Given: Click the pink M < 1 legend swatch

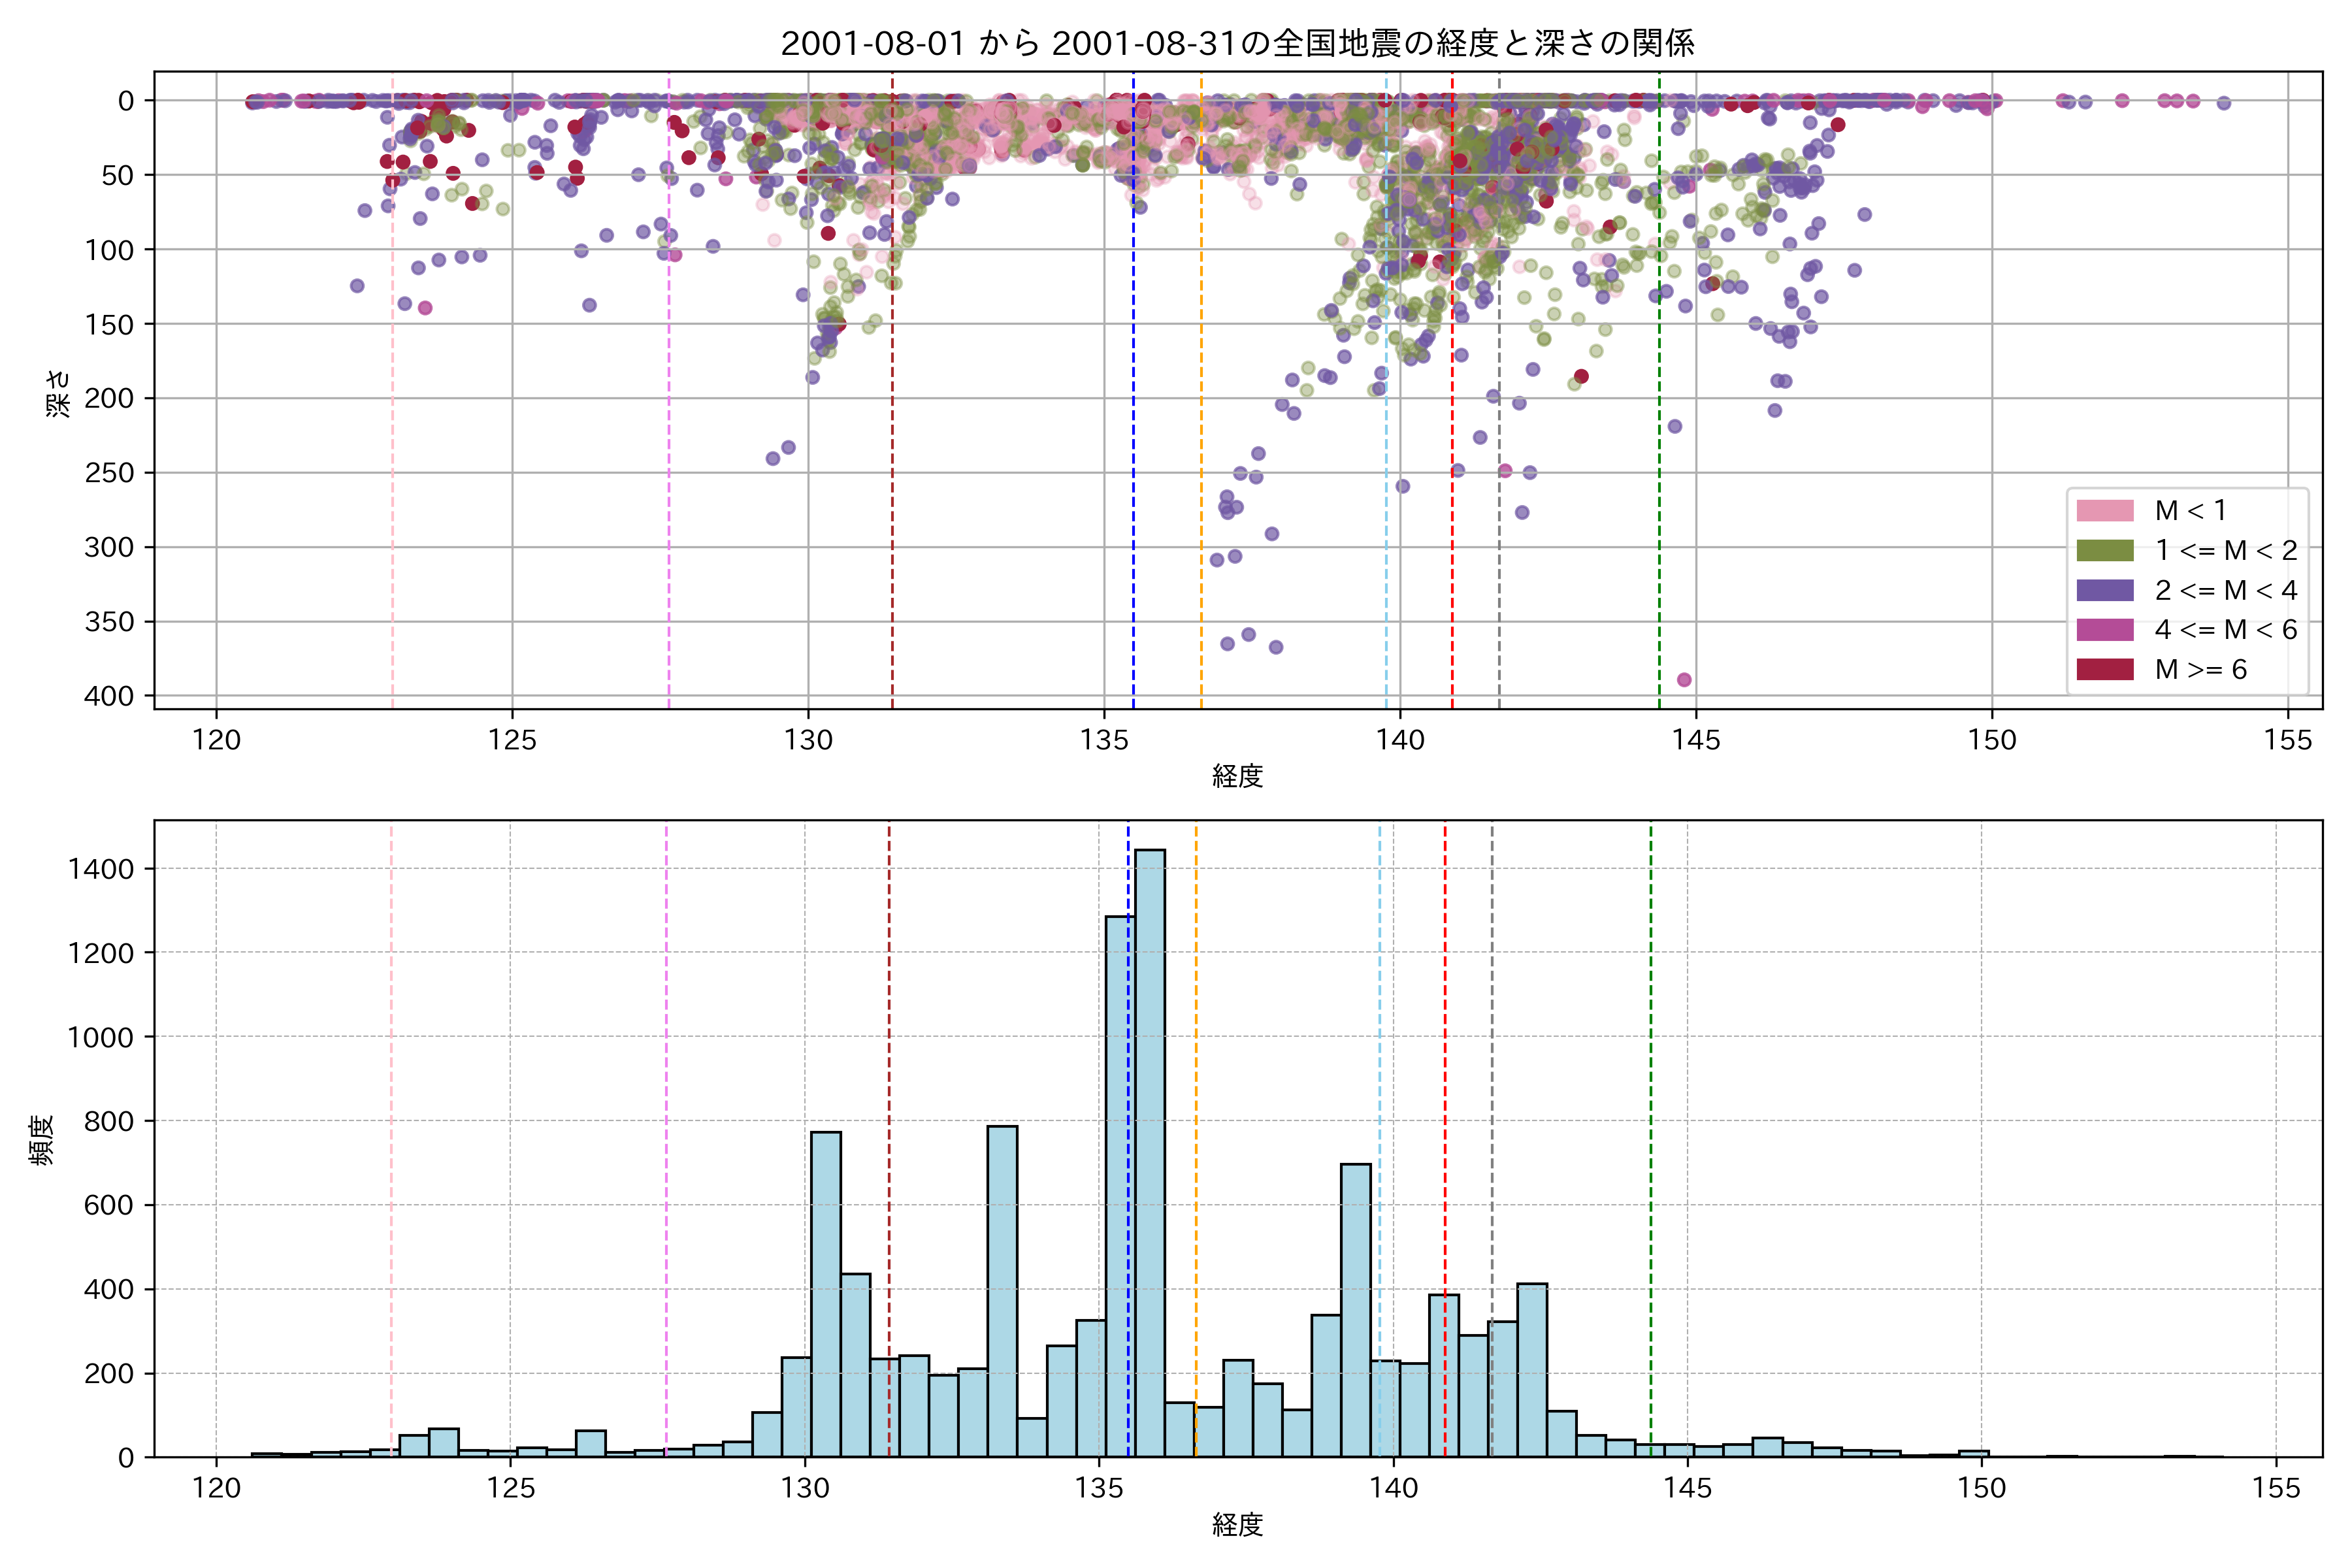Looking at the screenshot, I should pyautogui.click(x=2104, y=511).
